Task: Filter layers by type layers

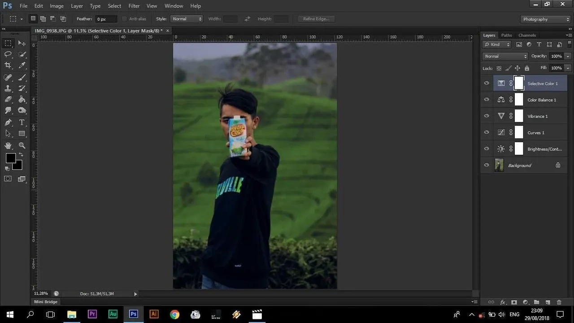Action: [x=539, y=44]
